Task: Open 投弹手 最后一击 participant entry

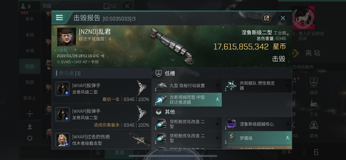Action: [102, 91]
